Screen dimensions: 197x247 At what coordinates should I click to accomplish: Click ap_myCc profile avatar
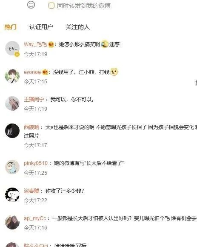click(x=12, y=222)
